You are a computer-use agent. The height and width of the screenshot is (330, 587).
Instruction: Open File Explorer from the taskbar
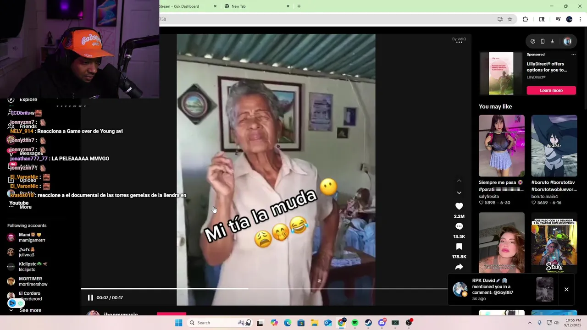click(315, 323)
